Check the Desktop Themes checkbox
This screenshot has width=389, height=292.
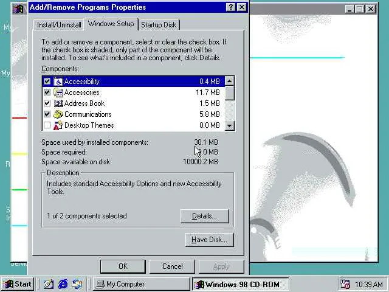[x=47, y=125]
